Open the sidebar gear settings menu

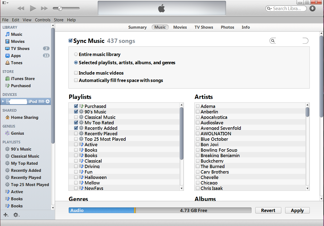tap(16, 215)
